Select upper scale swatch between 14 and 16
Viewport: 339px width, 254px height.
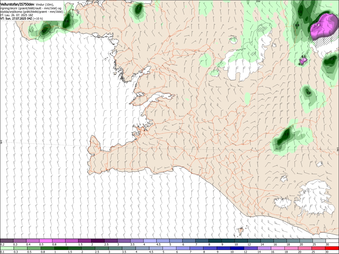[x=267, y=241]
